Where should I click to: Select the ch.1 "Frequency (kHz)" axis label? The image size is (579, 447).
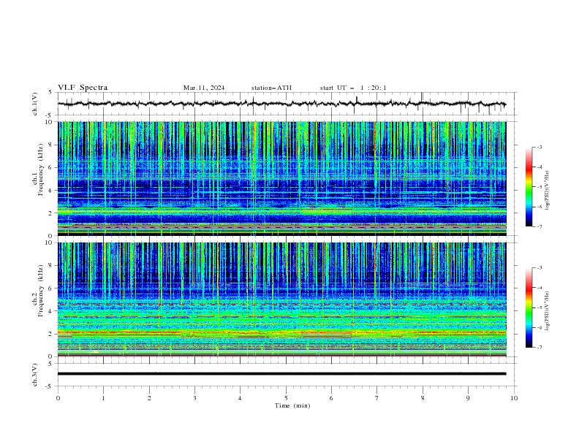[41, 170]
